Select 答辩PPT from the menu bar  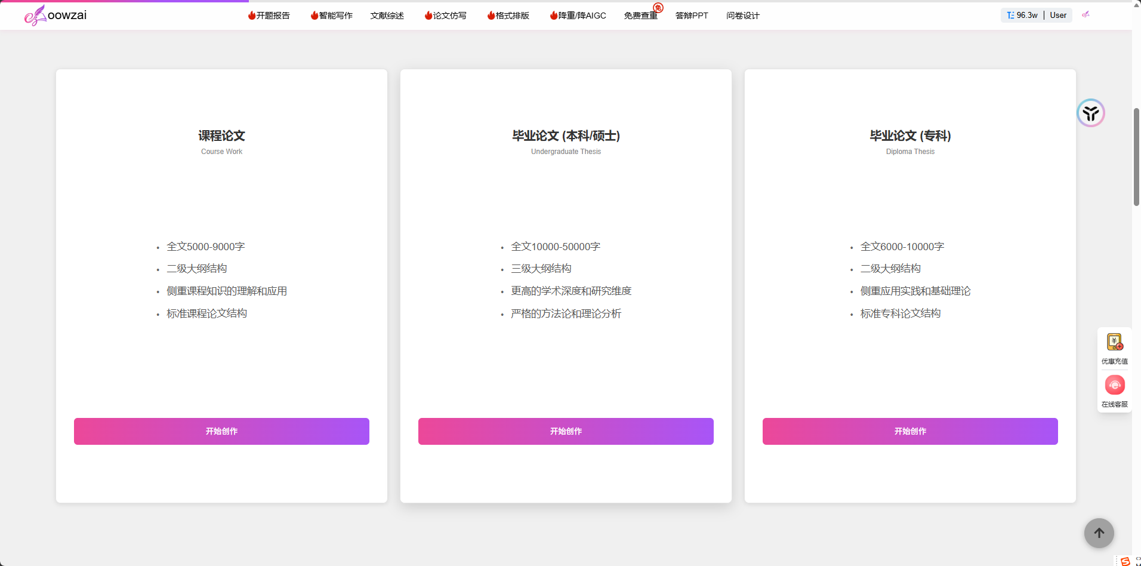pyautogui.click(x=692, y=16)
